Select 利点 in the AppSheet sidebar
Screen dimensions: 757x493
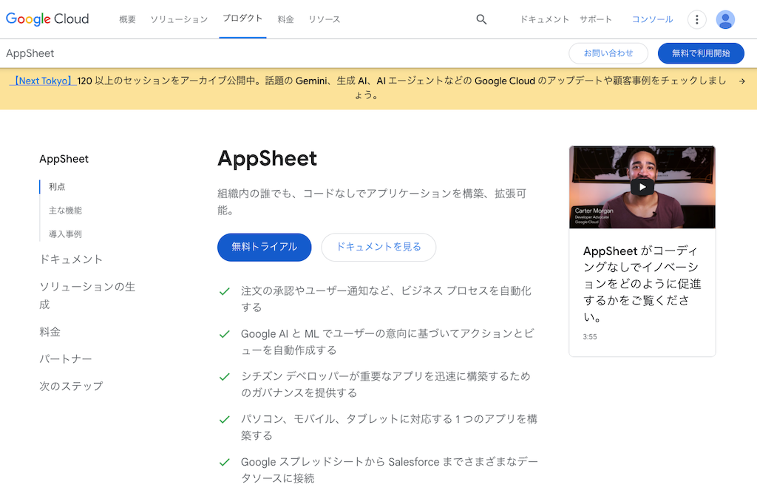[x=56, y=186]
